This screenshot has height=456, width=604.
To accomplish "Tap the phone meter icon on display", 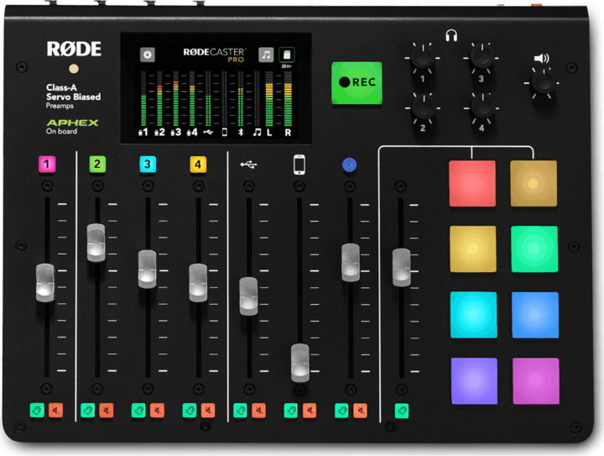I will pos(225,133).
